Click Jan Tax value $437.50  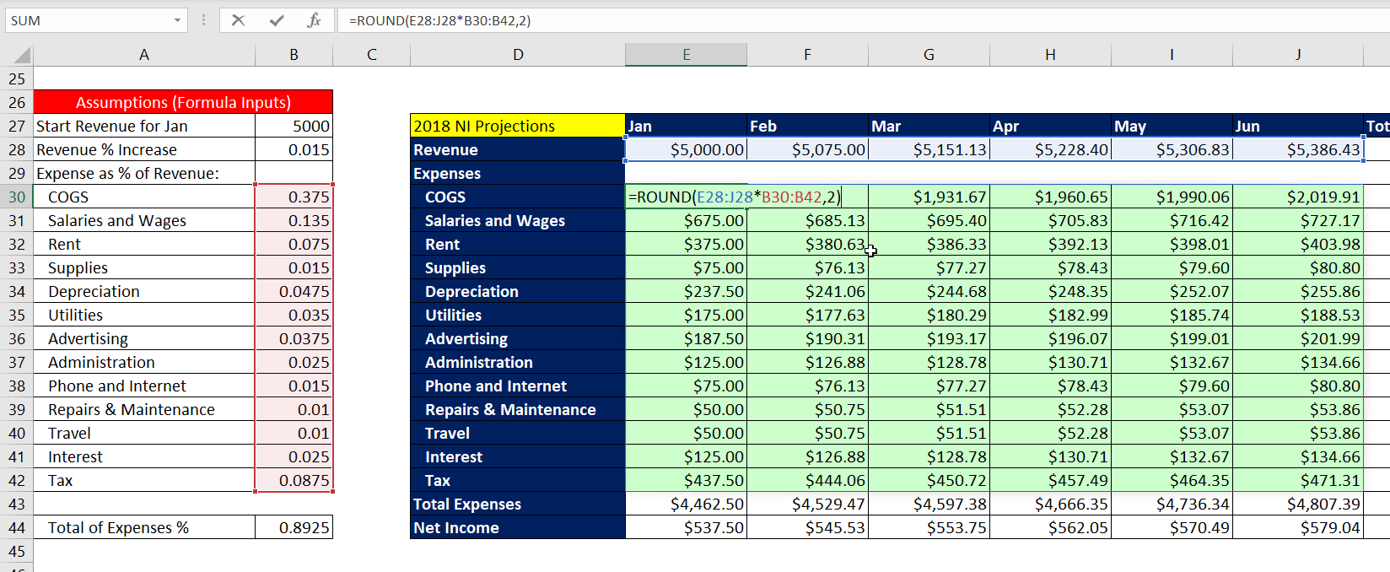(x=686, y=480)
